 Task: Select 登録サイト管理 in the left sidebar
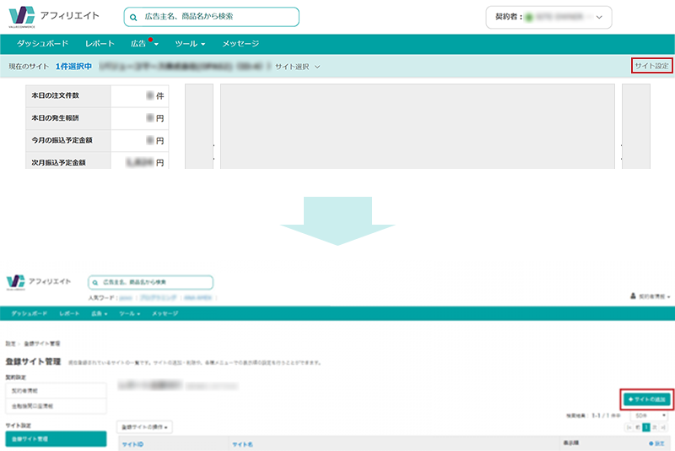tap(56, 439)
